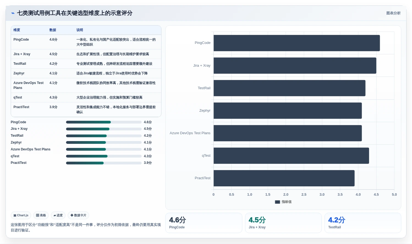The image size is (412, 244).
Task: Click the legend color box for 指标值
Action: click(277, 202)
